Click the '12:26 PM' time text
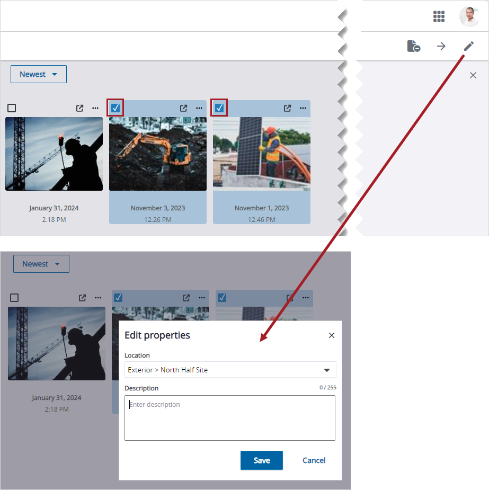 point(158,220)
